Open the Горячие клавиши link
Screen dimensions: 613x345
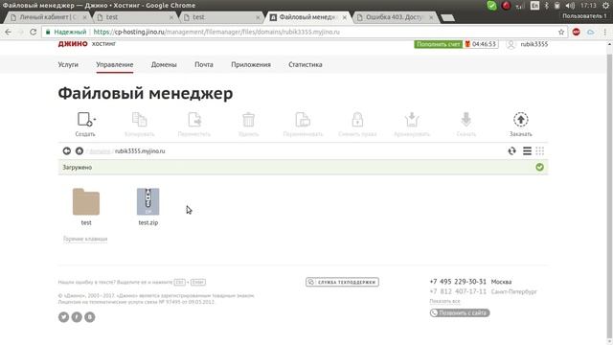point(85,239)
